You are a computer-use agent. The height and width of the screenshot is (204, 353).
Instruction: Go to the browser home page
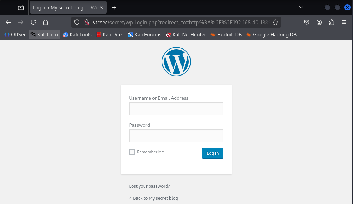pyautogui.click(x=45, y=22)
